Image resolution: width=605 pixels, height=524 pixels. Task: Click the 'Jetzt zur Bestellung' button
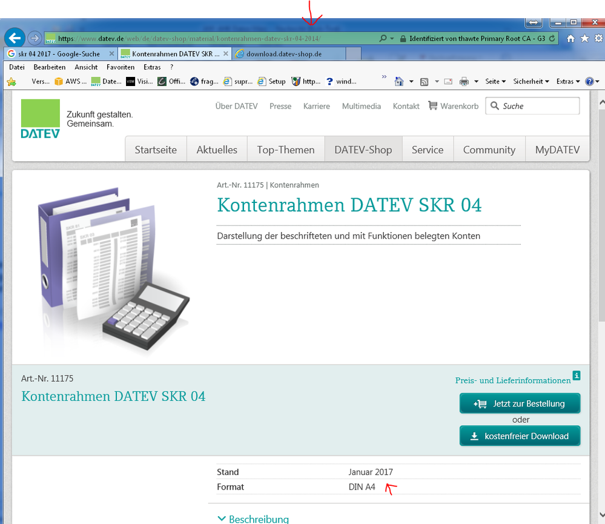(520, 403)
